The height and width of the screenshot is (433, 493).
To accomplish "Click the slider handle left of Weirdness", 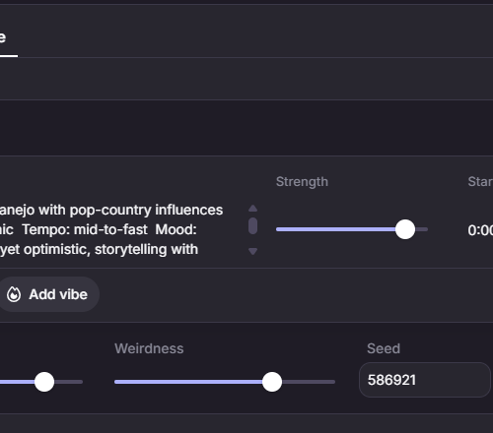I will [x=44, y=382].
